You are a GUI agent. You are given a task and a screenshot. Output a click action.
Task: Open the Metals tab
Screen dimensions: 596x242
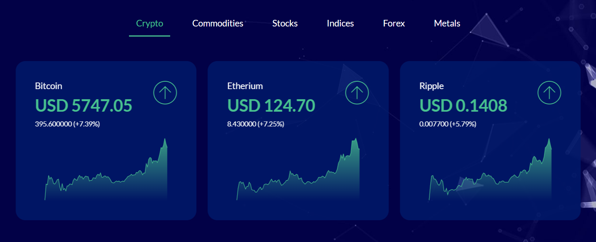(x=447, y=23)
